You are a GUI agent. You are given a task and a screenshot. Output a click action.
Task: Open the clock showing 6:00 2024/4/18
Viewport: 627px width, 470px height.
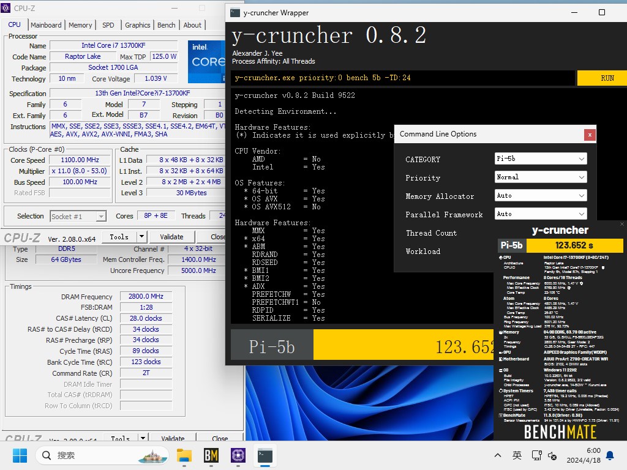coord(584,455)
